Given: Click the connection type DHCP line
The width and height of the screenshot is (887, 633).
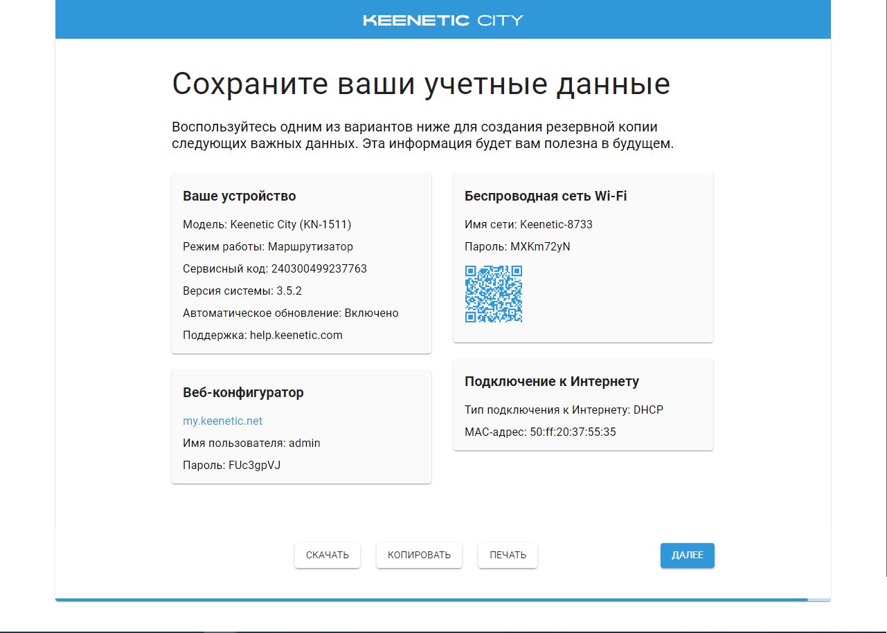Looking at the screenshot, I should [564, 410].
